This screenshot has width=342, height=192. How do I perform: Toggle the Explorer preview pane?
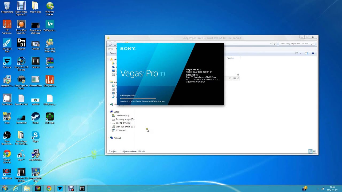pos(306,53)
